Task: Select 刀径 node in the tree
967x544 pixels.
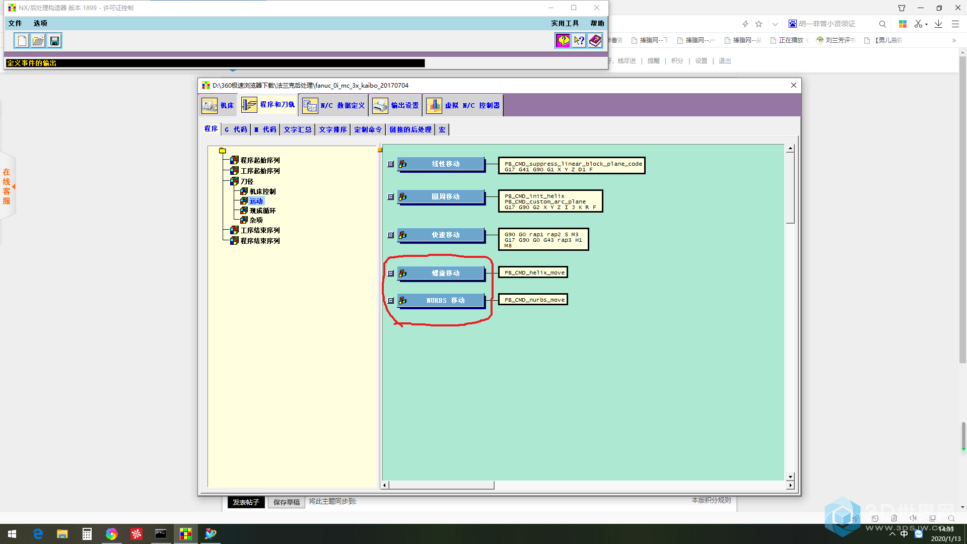Action: (x=247, y=181)
